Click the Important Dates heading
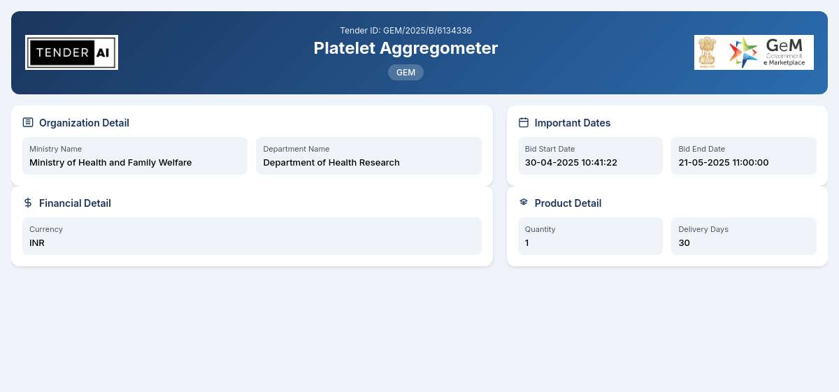Image resolution: width=839 pixels, height=392 pixels. (573, 123)
